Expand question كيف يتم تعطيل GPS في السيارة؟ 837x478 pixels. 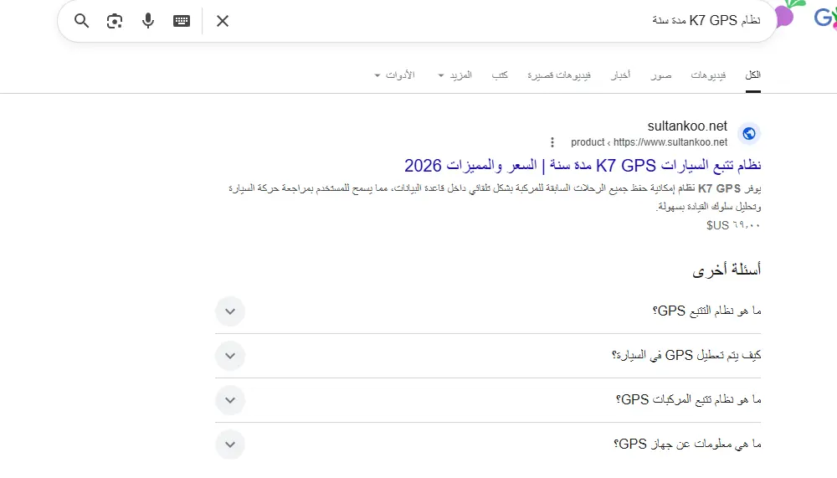pos(488,356)
